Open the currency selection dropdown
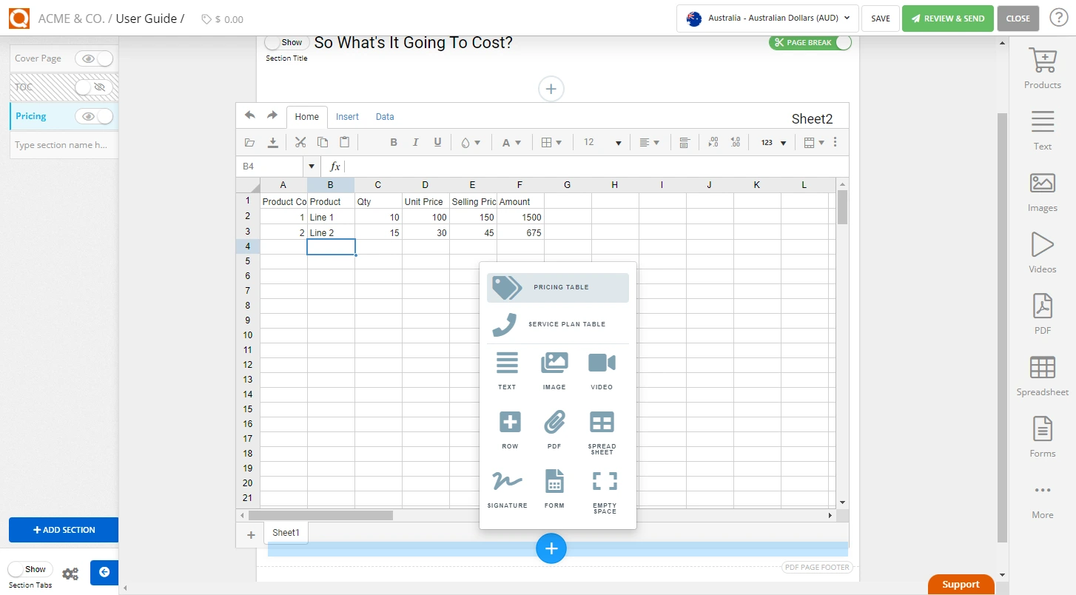Viewport: 1076px width, 595px height. (x=767, y=19)
